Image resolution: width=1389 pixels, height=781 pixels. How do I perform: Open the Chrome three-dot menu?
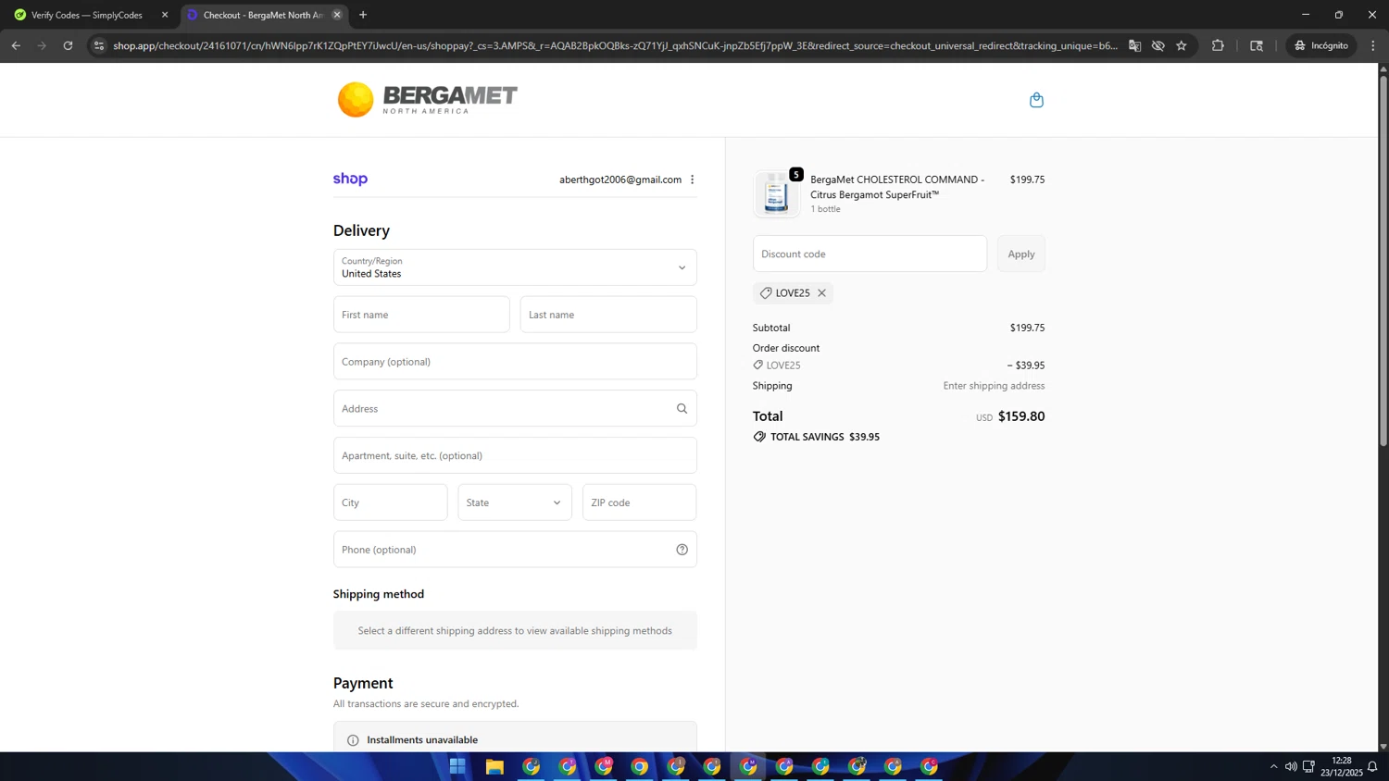(1373, 45)
